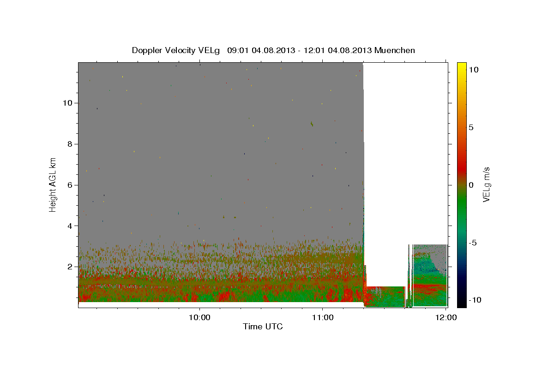Click the plot title 'Doppler Velocity VELg'
Screen dimensions: 554x369
pos(177,50)
